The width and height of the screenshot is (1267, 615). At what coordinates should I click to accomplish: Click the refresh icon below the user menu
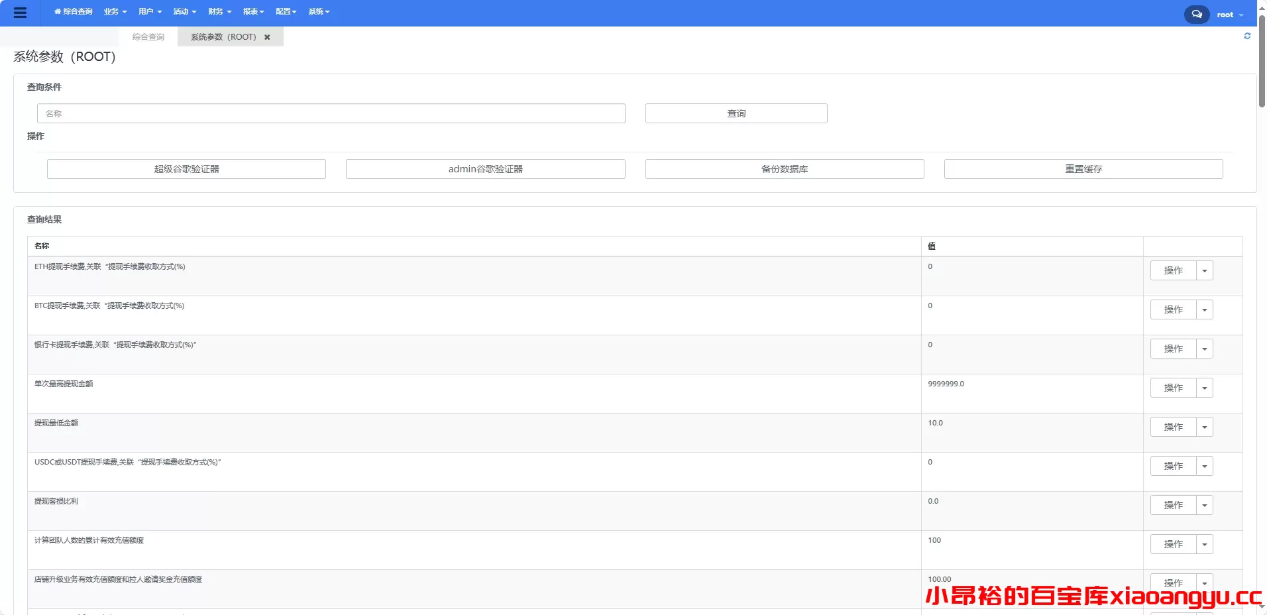1247,36
